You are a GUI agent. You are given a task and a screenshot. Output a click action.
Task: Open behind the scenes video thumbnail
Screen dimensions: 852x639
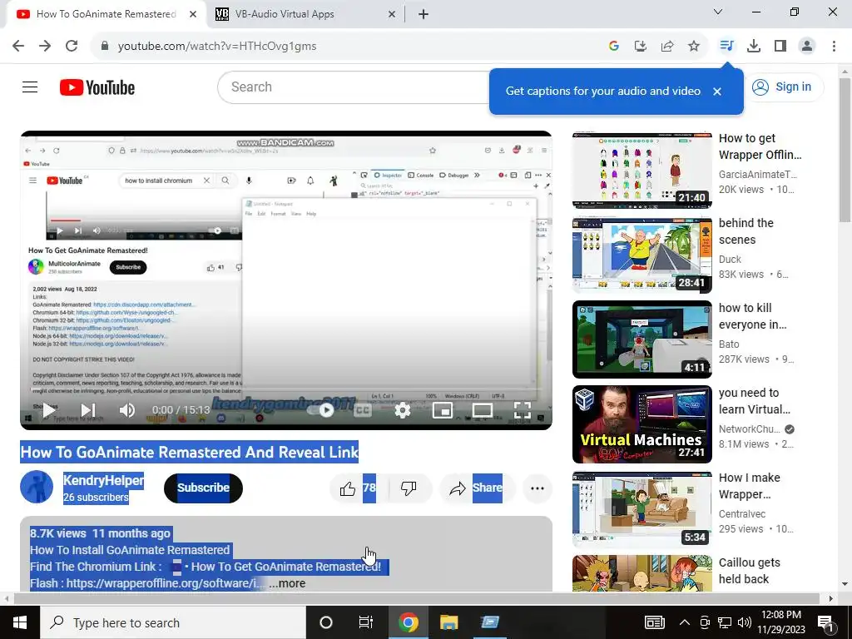tap(642, 255)
